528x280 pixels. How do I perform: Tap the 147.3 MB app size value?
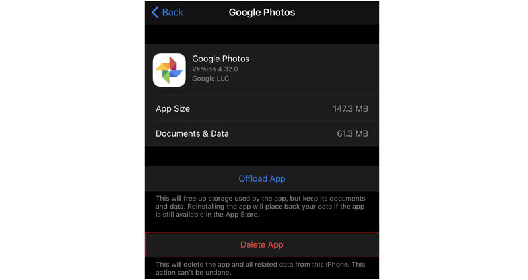(x=350, y=108)
